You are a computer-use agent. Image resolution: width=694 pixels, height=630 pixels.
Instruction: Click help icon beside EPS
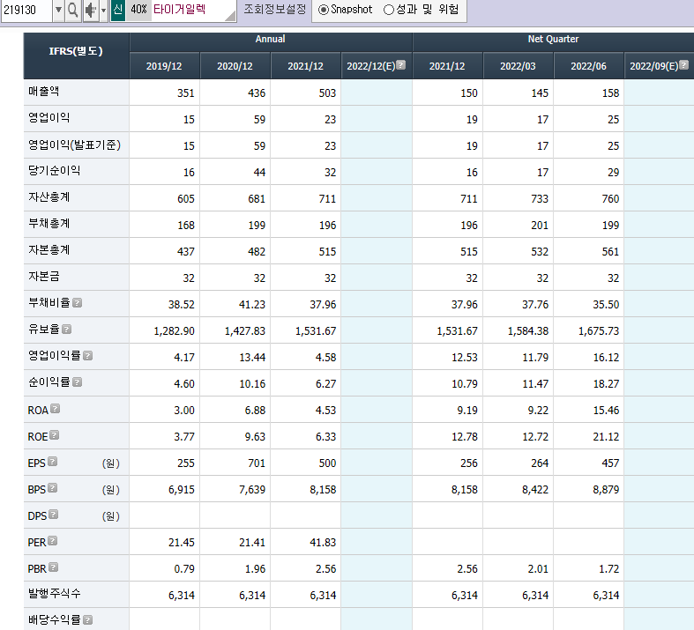tap(52, 462)
